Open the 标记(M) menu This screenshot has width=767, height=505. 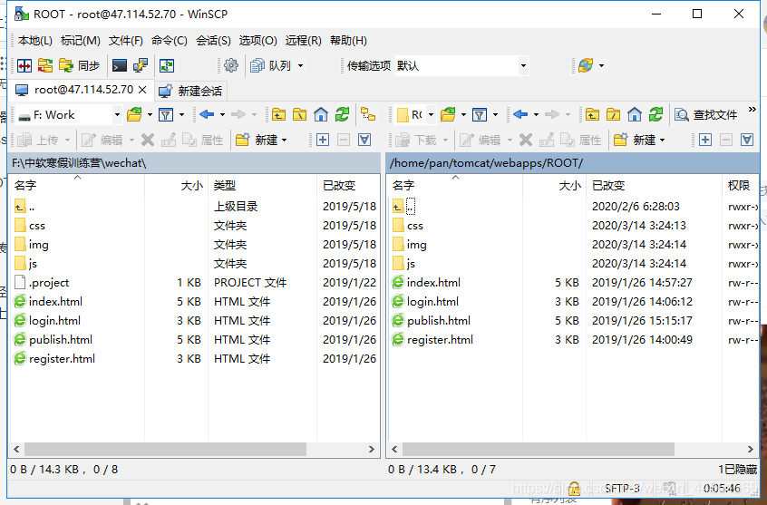tap(80, 41)
